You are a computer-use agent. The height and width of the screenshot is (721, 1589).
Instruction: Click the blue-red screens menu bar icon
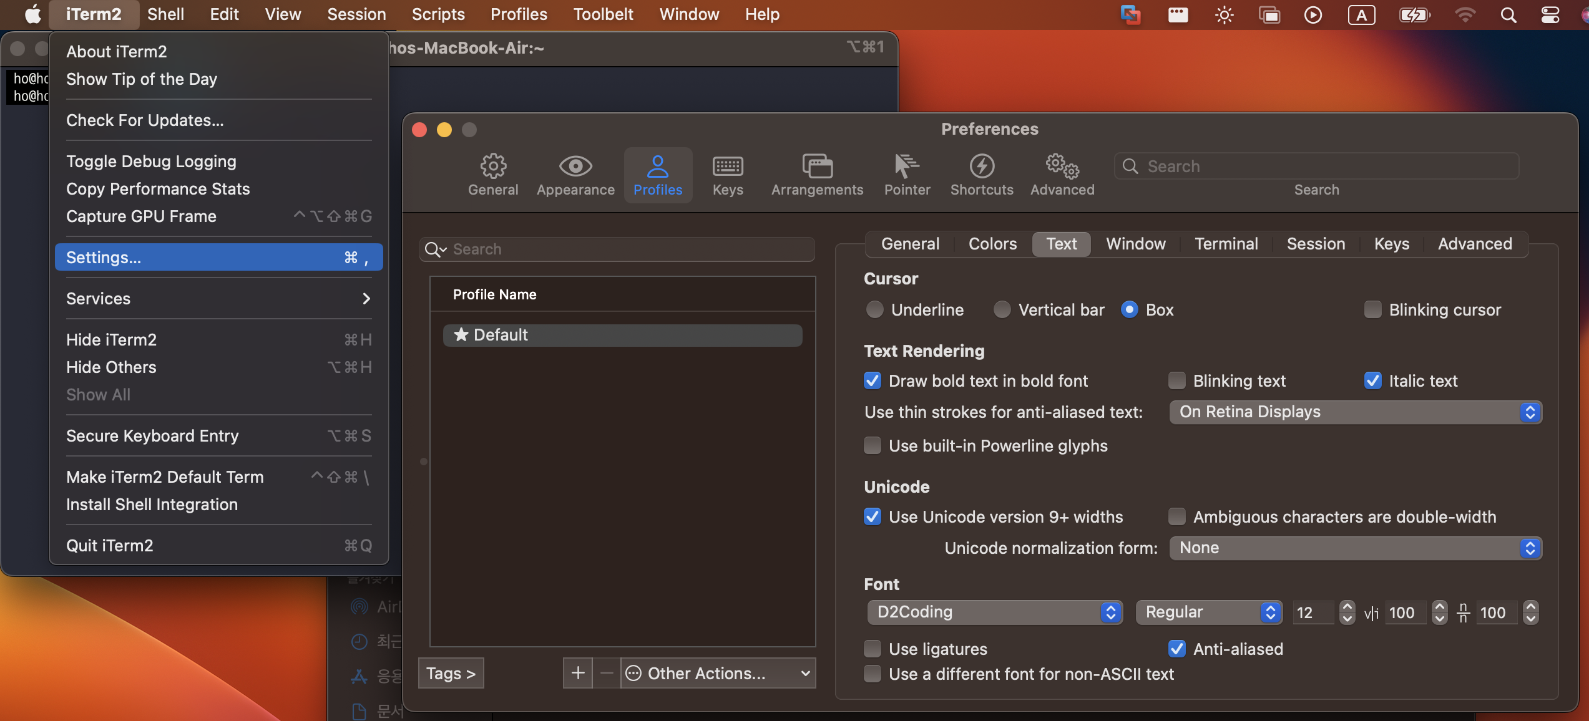click(1130, 14)
